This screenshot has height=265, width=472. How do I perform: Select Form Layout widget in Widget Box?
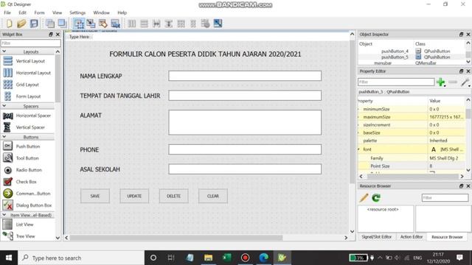pos(28,96)
